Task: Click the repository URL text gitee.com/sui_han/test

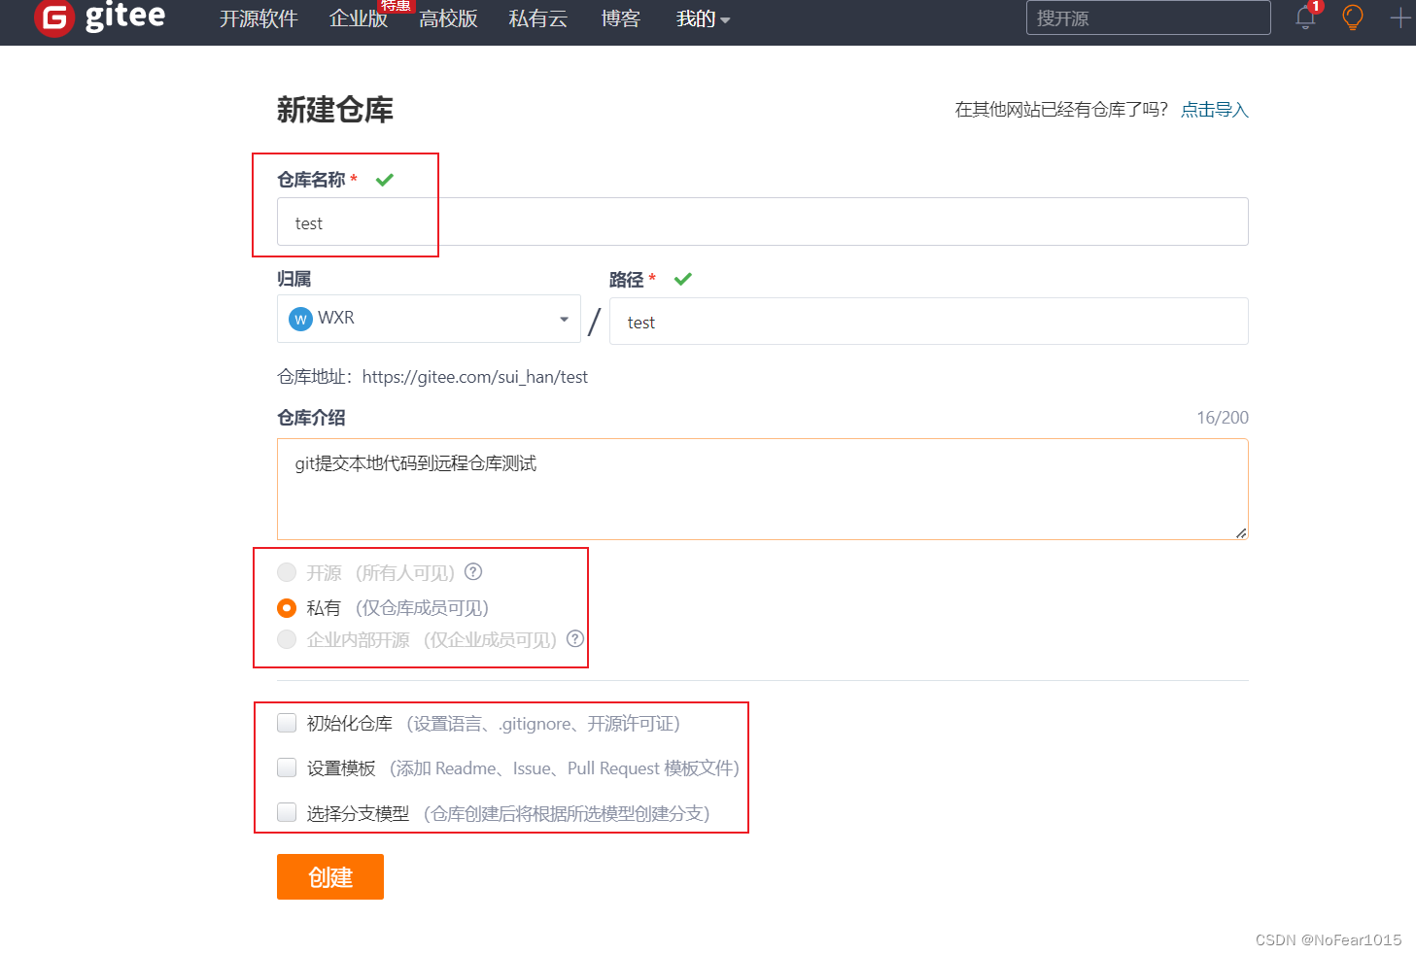Action: click(475, 377)
